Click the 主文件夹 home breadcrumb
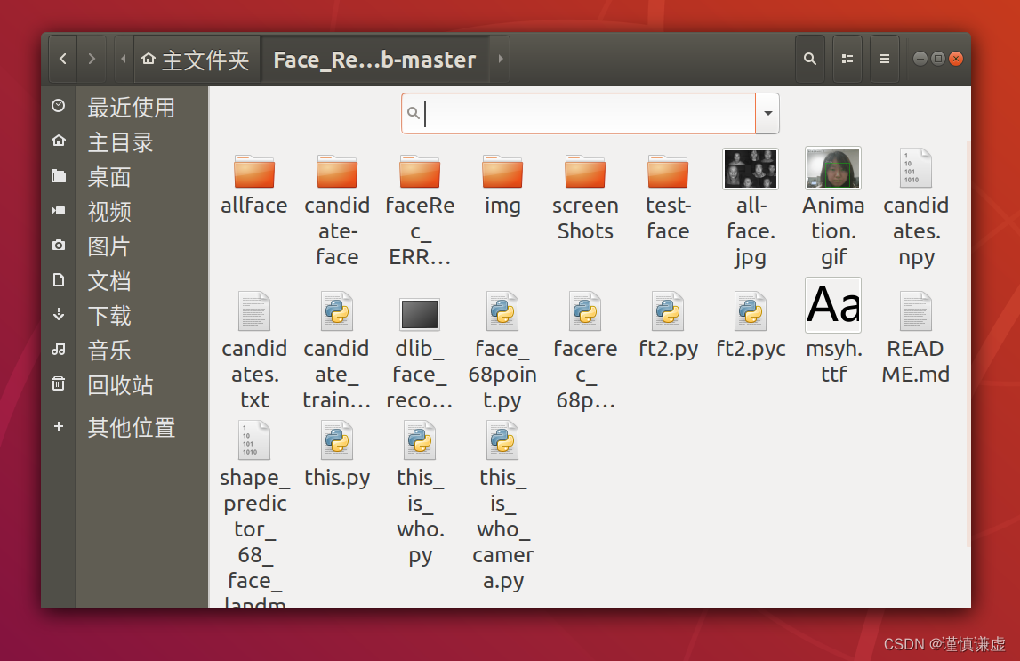 [x=197, y=60]
